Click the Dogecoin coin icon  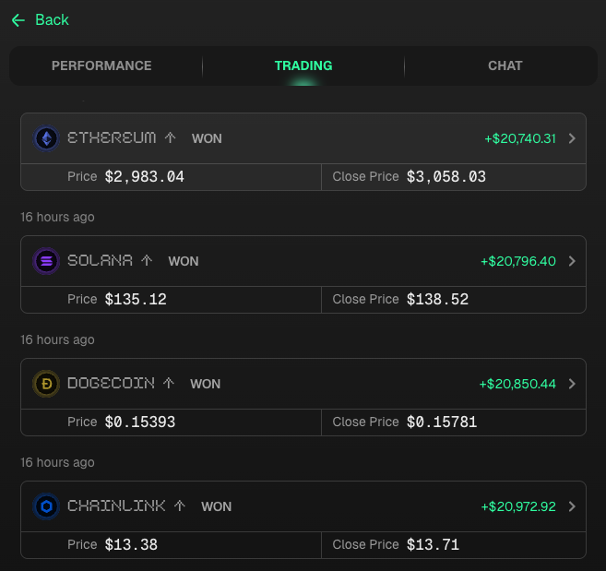click(x=46, y=384)
